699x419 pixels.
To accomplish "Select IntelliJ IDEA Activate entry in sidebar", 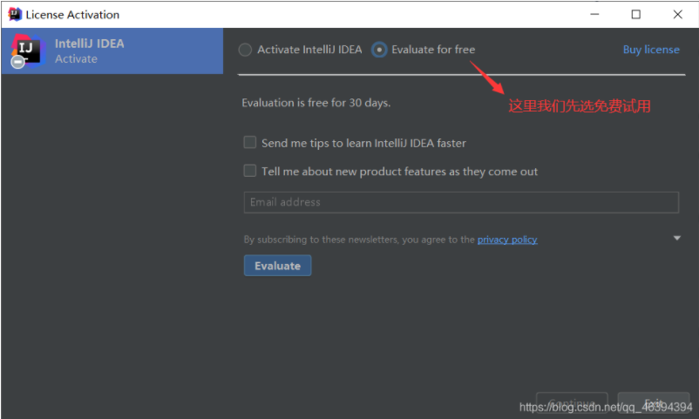I will (112, 51).
